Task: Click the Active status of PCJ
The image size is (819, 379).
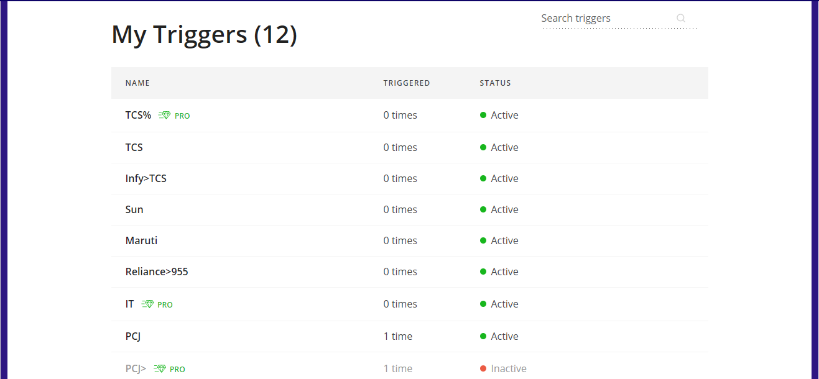Action: coord(504,336)
